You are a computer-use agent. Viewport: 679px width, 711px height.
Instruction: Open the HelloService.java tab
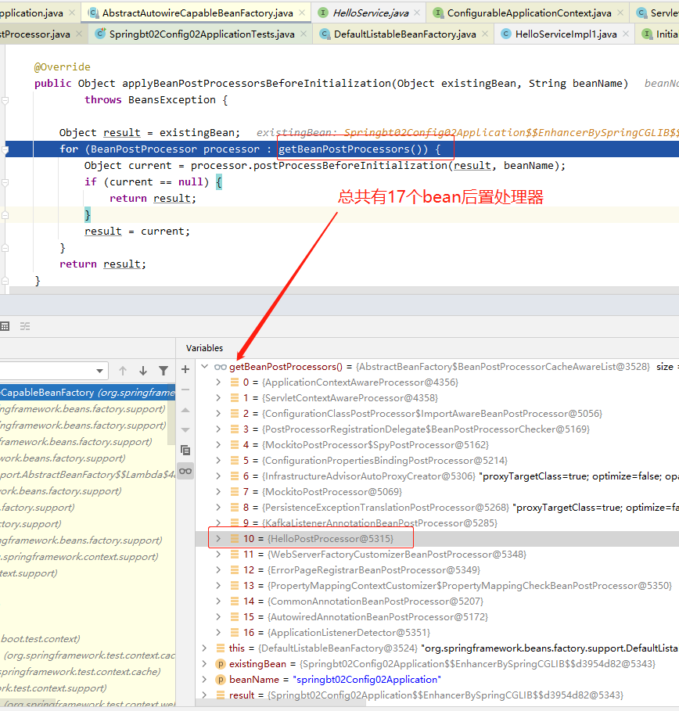click(371, 13)
